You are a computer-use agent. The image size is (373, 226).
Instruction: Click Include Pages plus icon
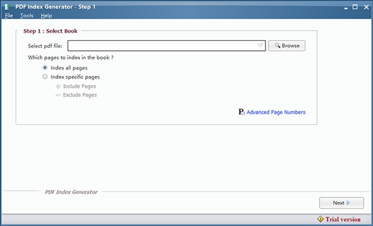pyautogui.click(x=58, y=86)
